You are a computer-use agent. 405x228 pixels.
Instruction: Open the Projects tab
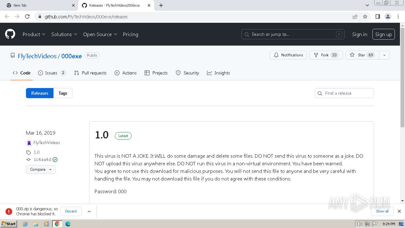tap(156, 73)
